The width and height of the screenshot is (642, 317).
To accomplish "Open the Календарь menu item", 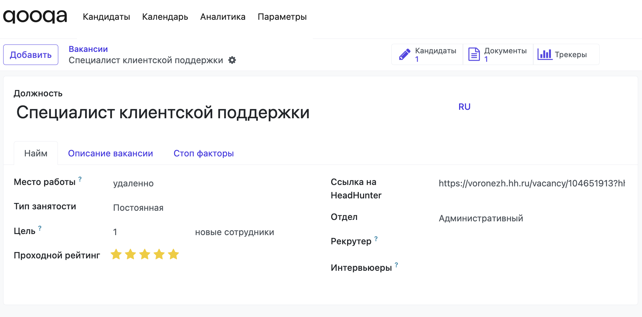I will click(165, 17).
